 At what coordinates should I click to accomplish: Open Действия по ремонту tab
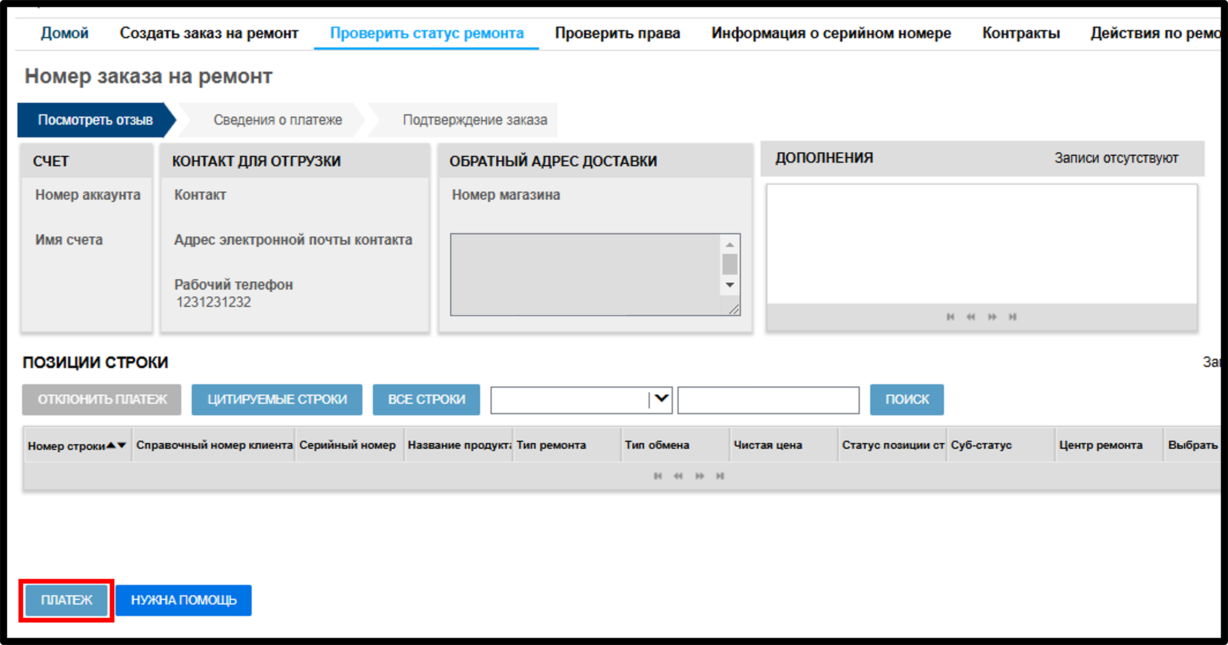(x=1156, y=33)
